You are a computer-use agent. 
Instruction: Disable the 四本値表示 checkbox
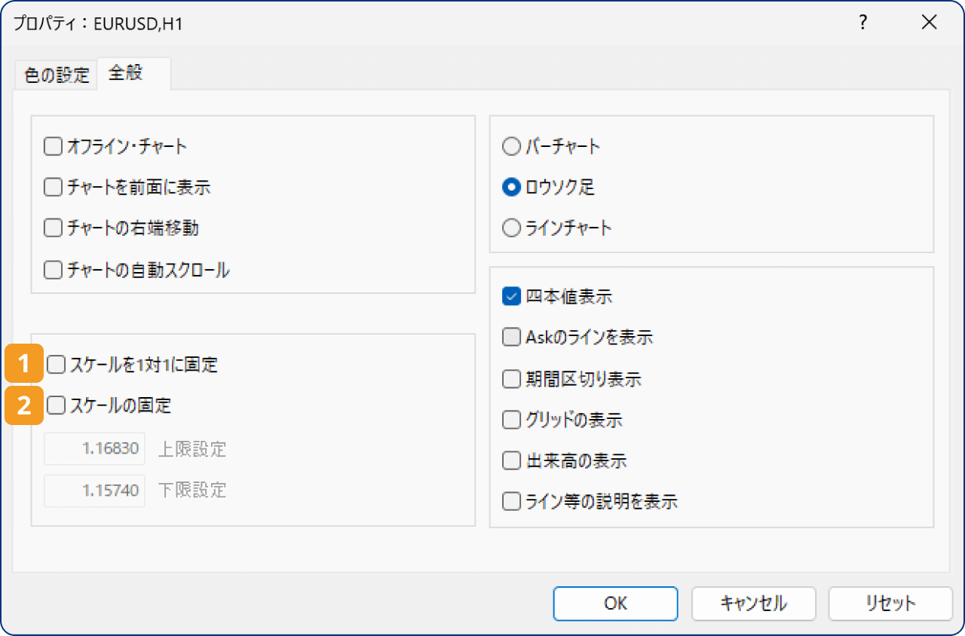[x=511, y=296]
